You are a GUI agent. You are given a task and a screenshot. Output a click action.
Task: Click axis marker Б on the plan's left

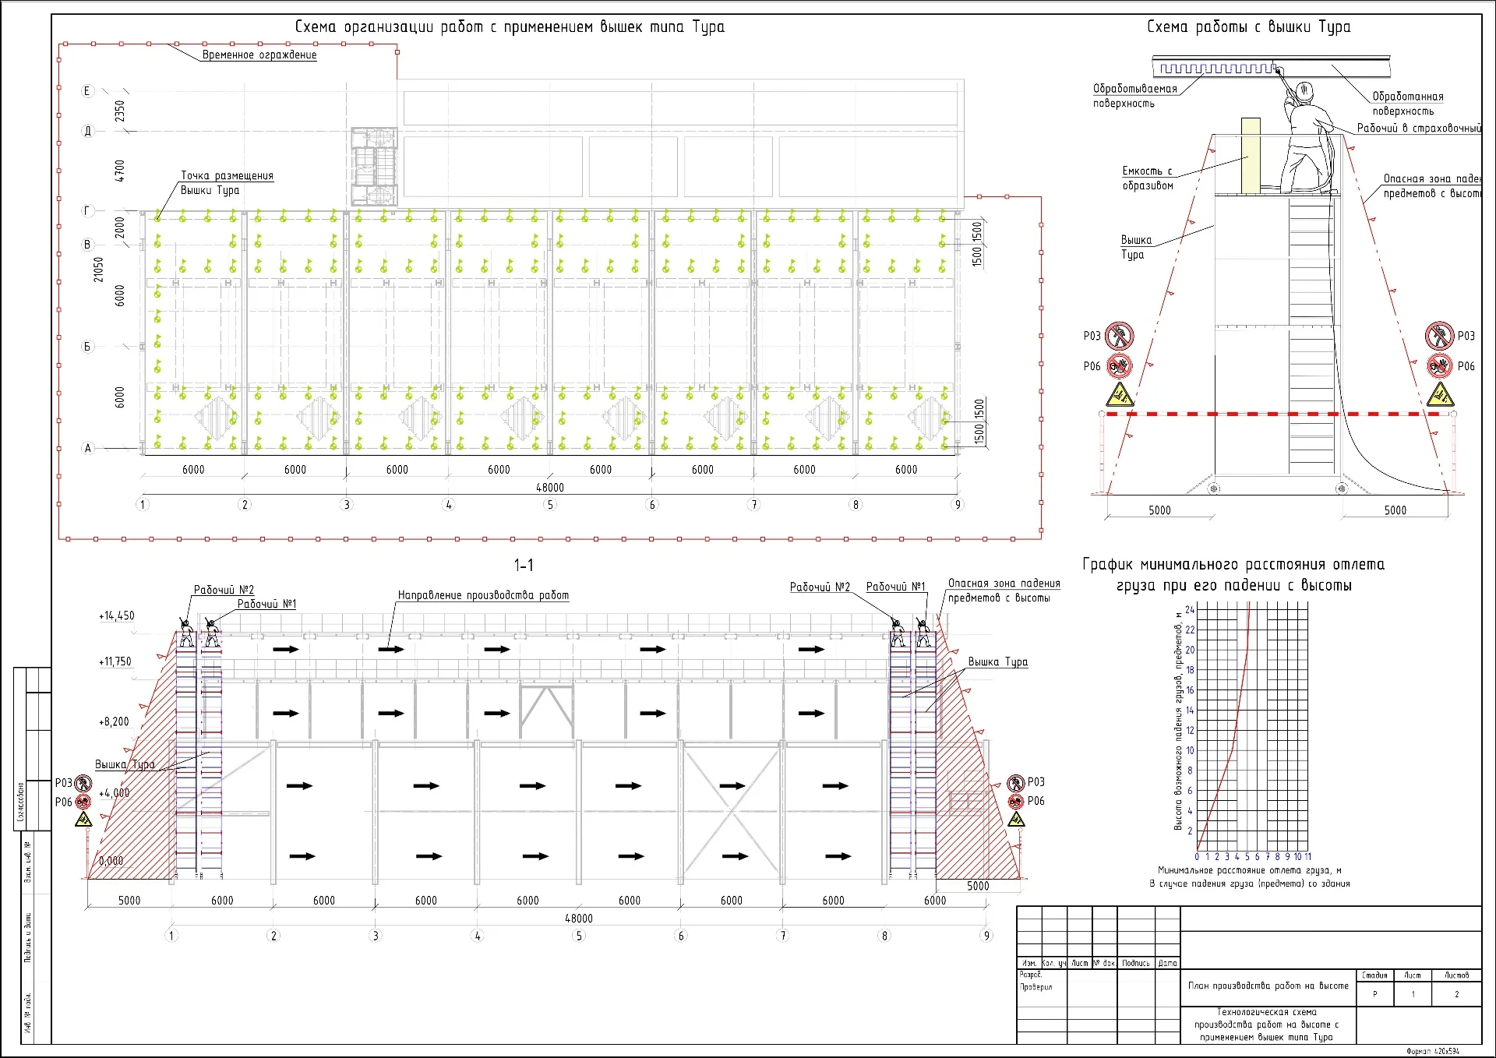click(x=87, y=347)
